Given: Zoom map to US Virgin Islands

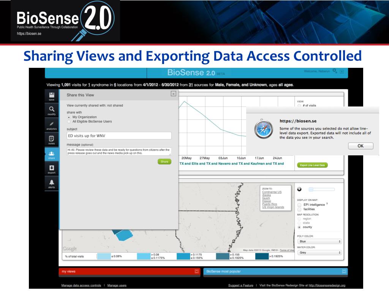Looking at the screenshot, I should click(273, 207).
